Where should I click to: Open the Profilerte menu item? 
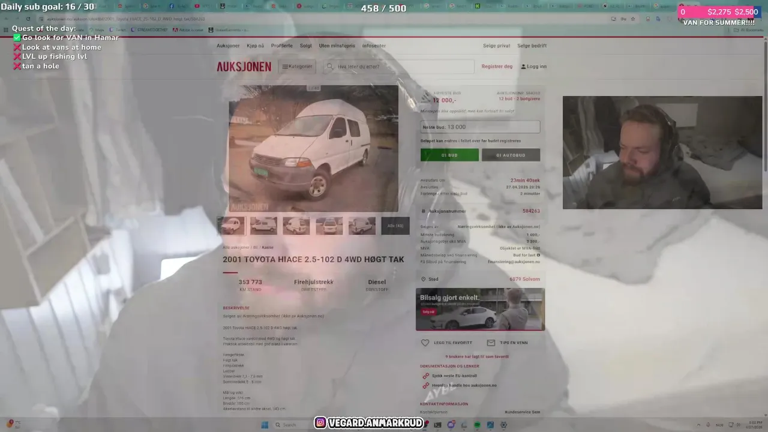(x=282, y=46)
